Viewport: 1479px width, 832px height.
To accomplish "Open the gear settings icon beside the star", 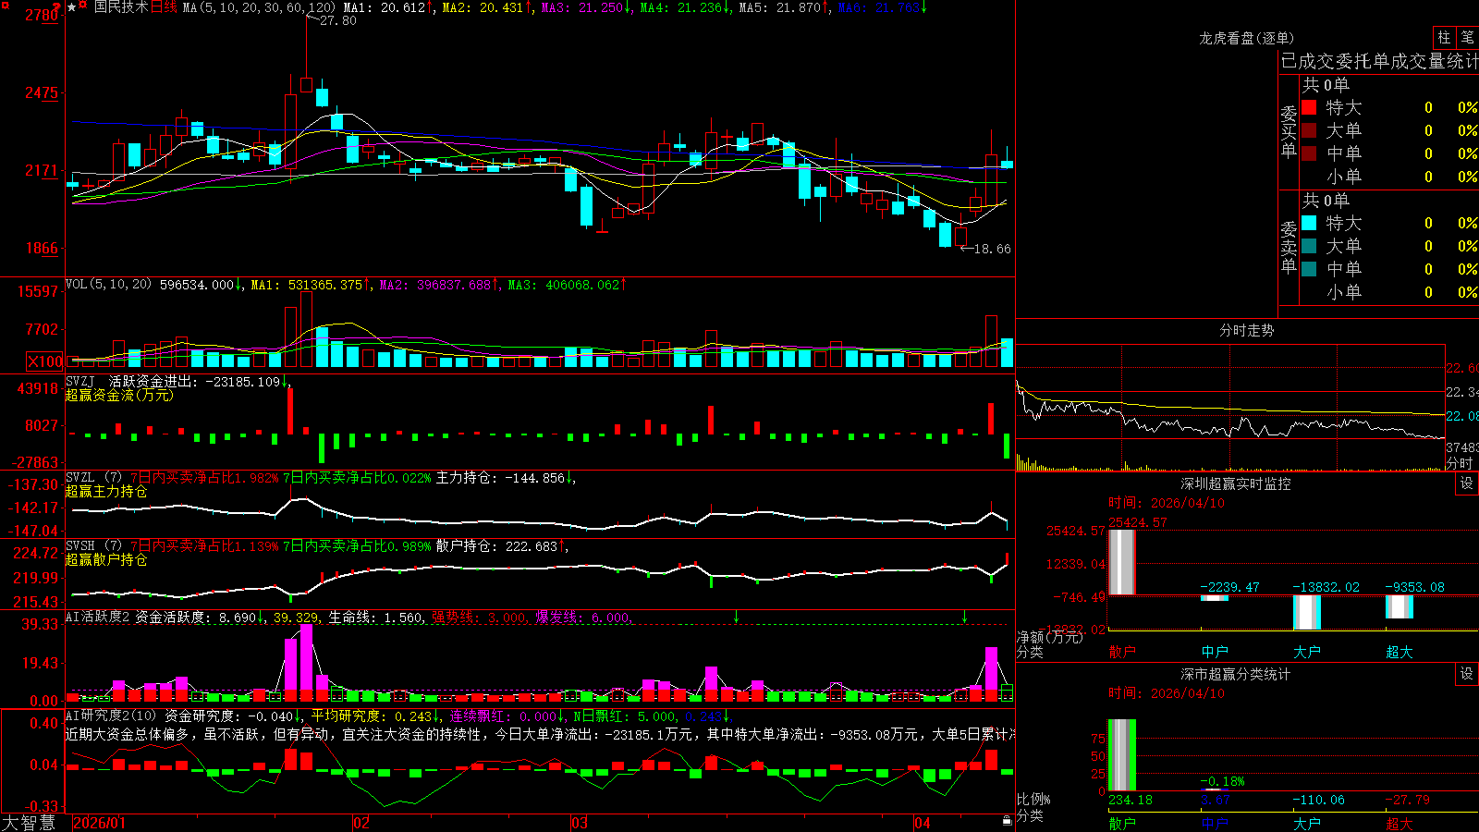I will pyautogui.click(x=82, y=5).
